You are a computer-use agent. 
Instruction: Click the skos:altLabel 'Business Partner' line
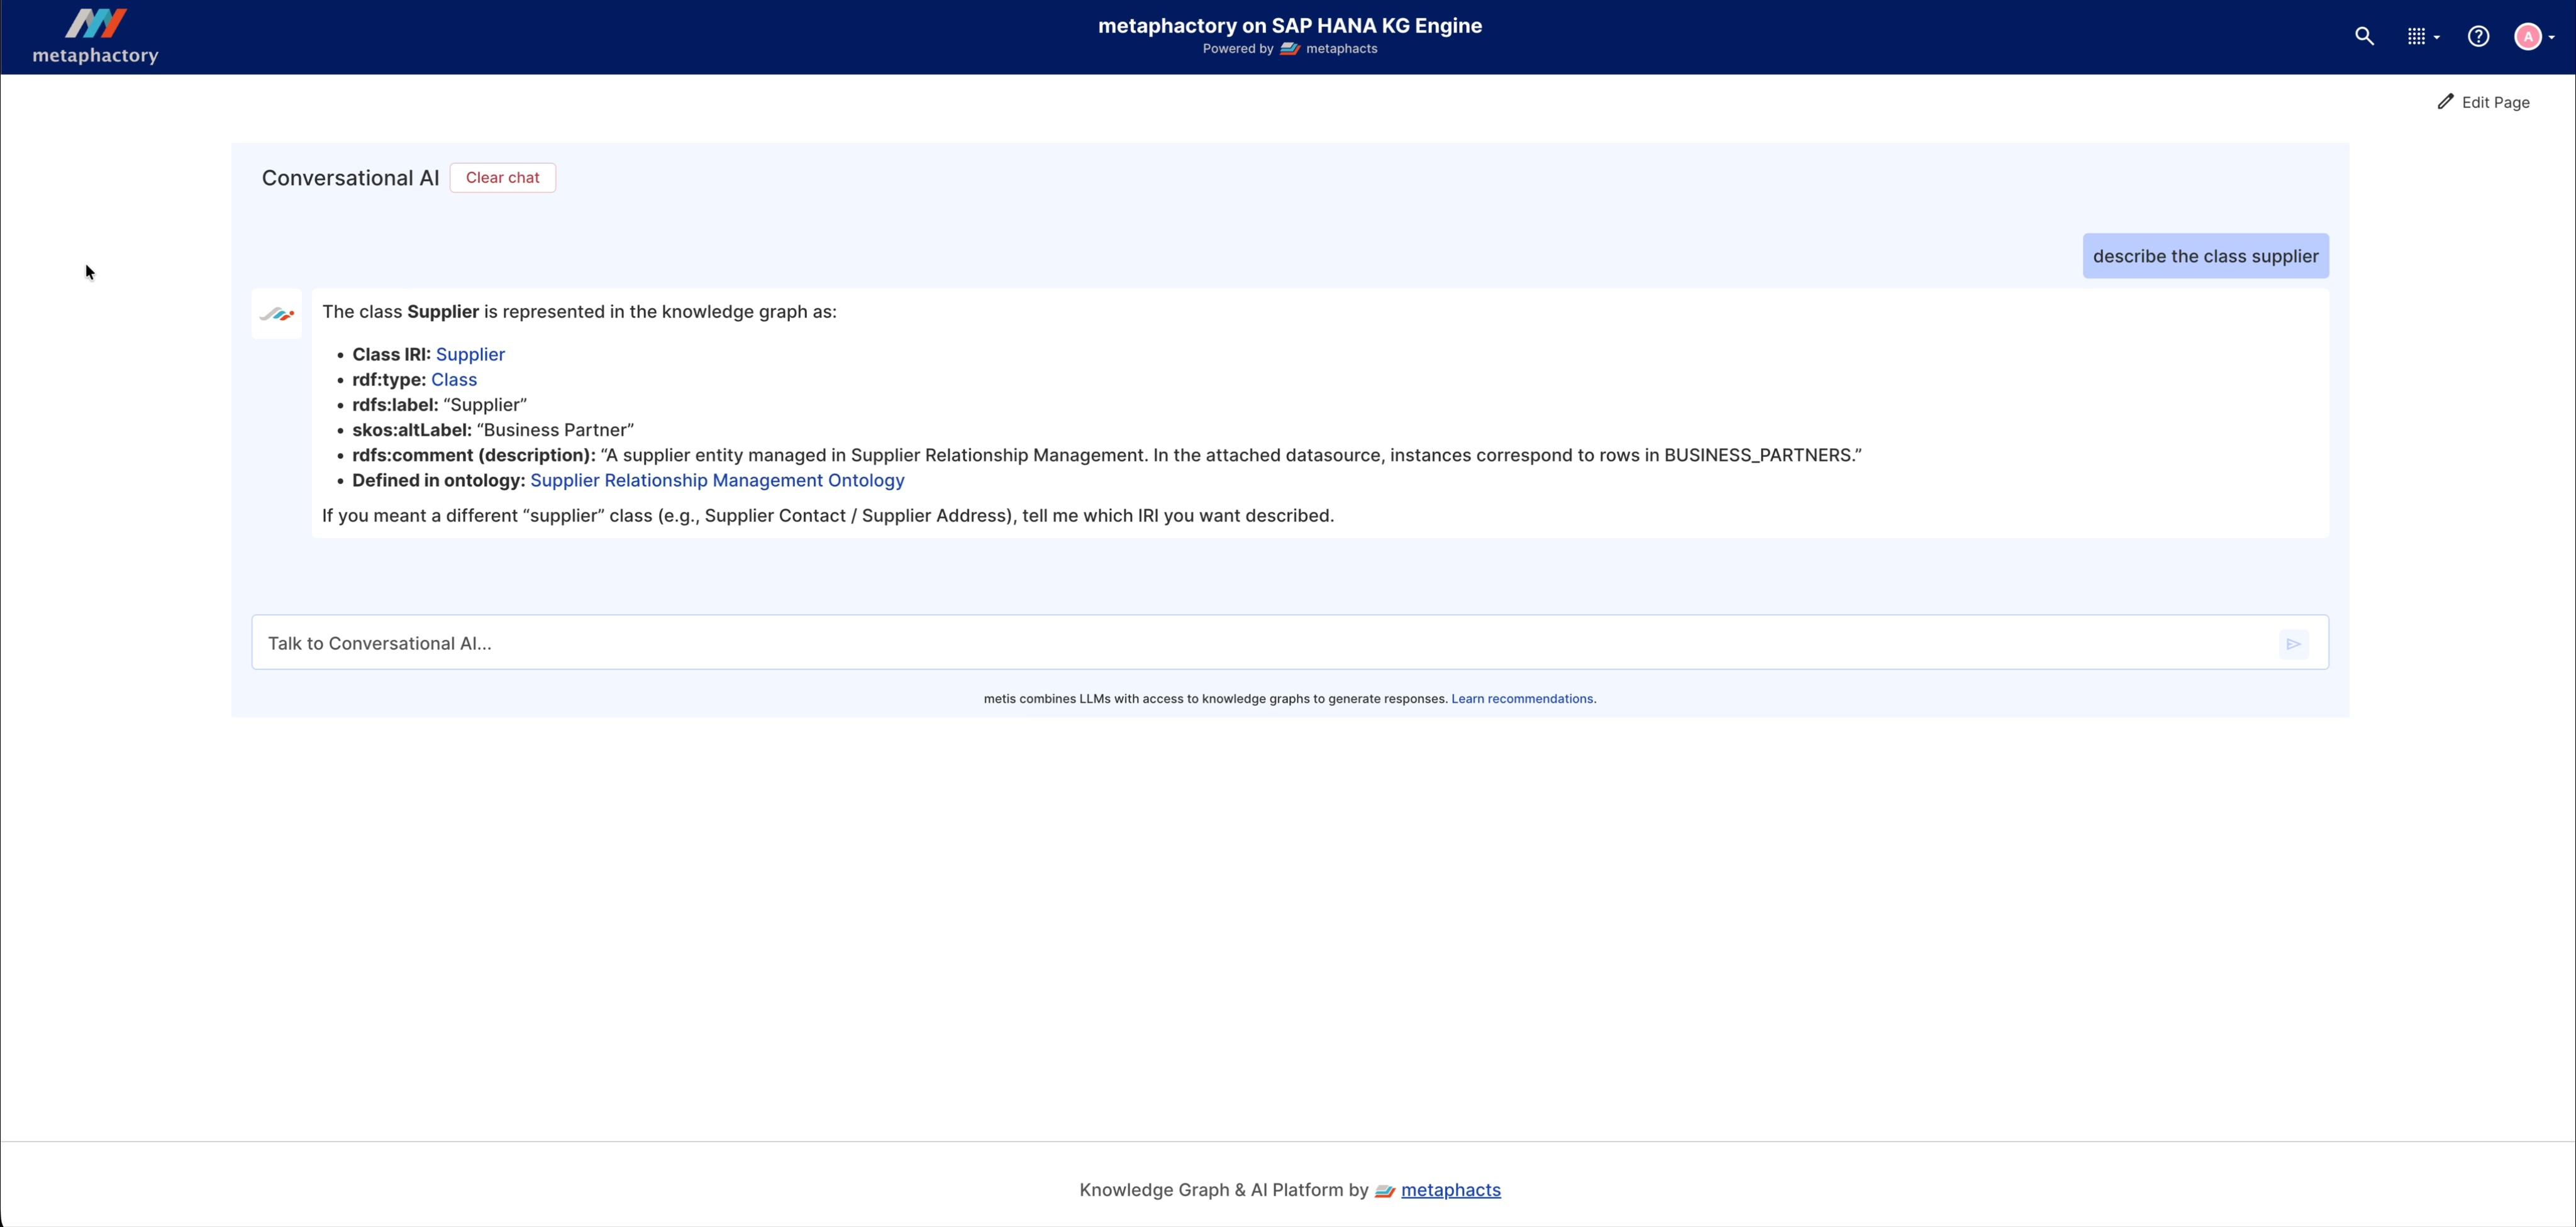point(493,431)
